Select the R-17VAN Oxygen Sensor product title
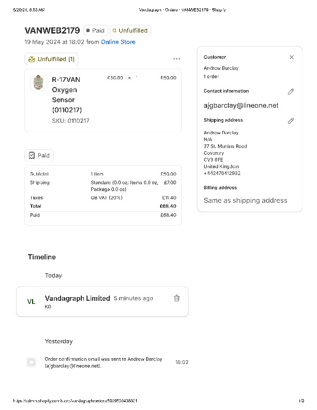The height and width of the screenshot is (410, 317). pyautogui.click(x=67, y=94)
